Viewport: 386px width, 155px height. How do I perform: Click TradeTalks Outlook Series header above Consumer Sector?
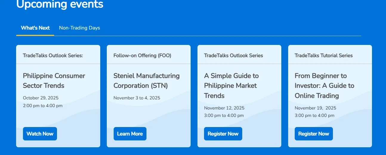[53, 56]
